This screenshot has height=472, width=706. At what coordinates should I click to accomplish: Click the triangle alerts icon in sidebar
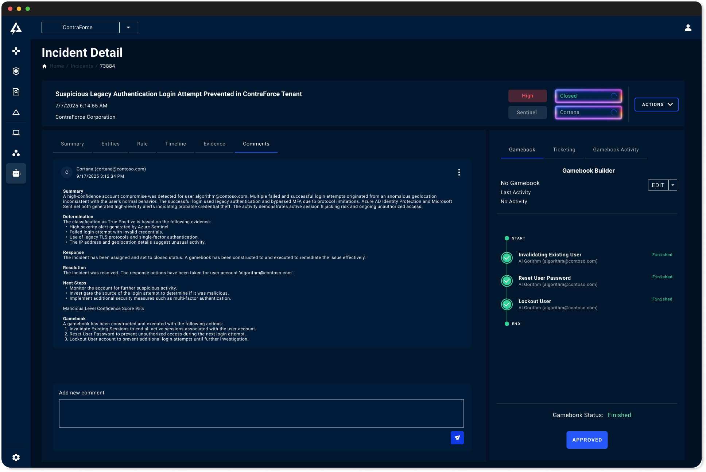tap(16, 112)
